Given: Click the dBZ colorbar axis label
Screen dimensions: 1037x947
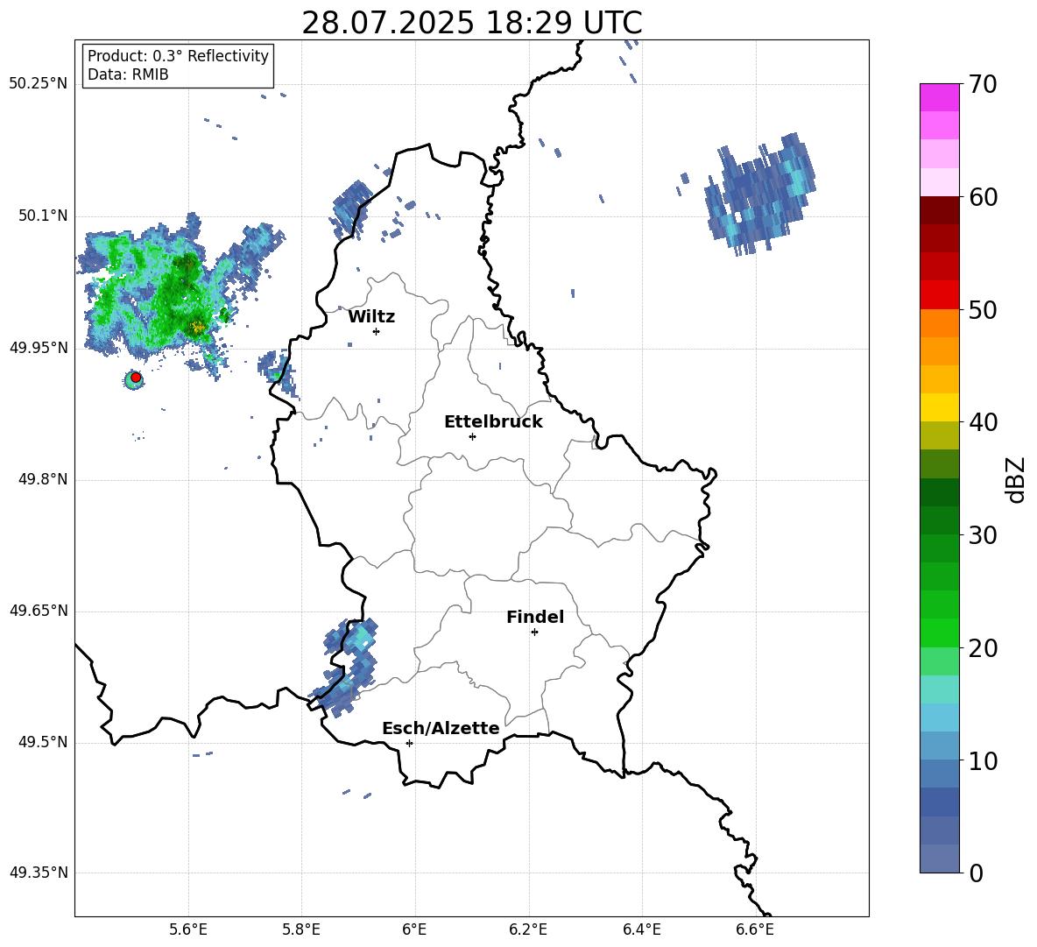Looking at the screenshot, I should coord(1015,479).
